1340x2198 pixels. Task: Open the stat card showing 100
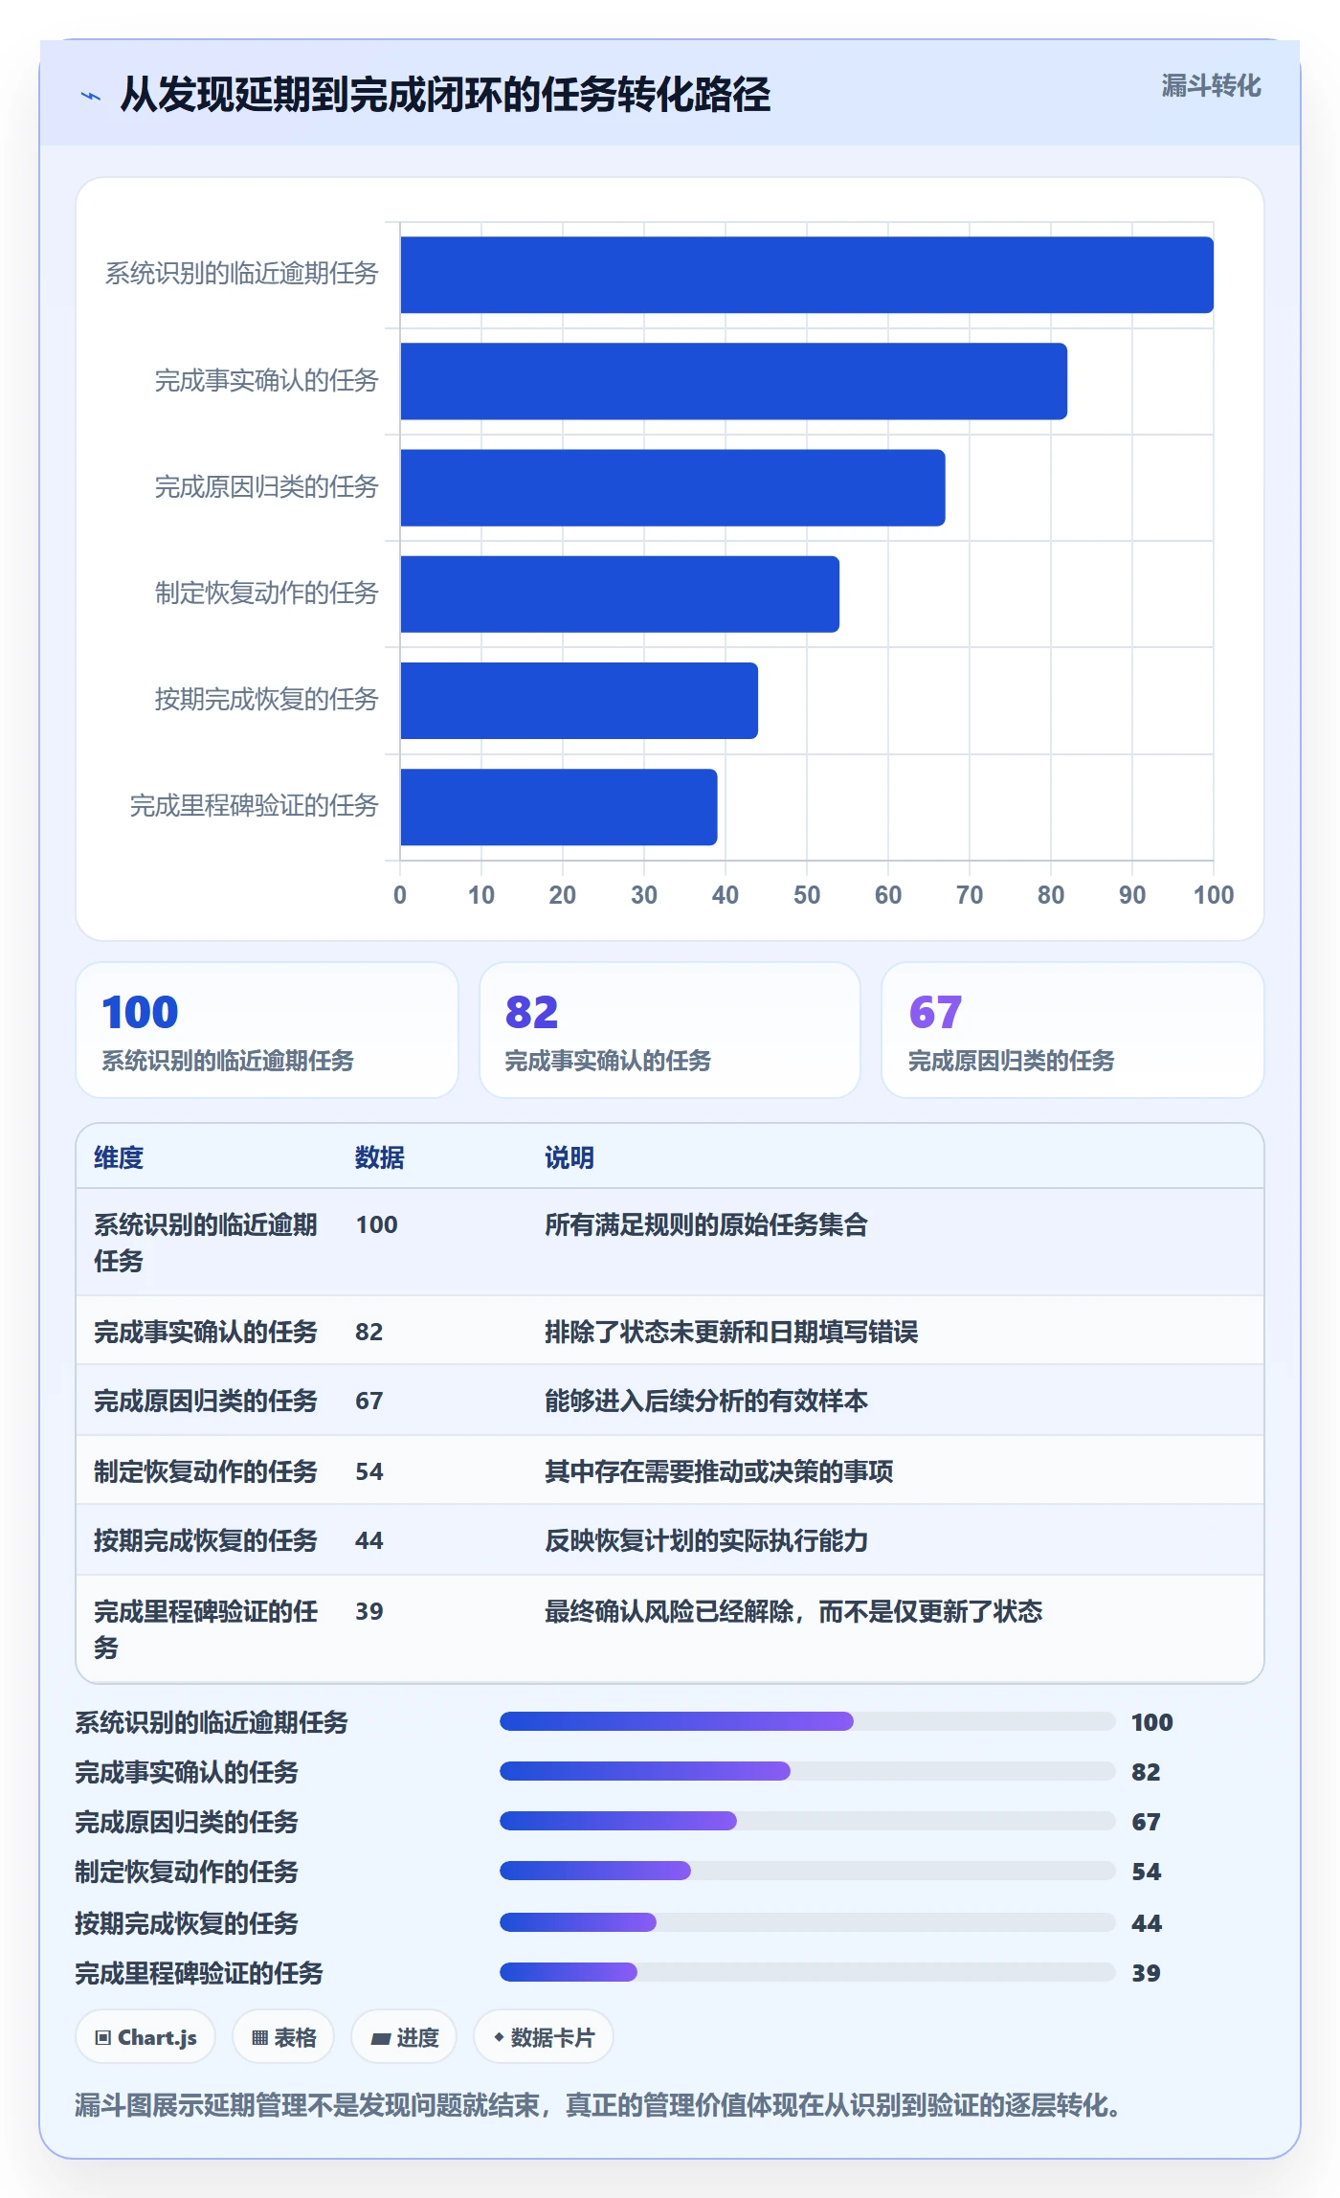pyautogui.click(x=267, y=1030)
